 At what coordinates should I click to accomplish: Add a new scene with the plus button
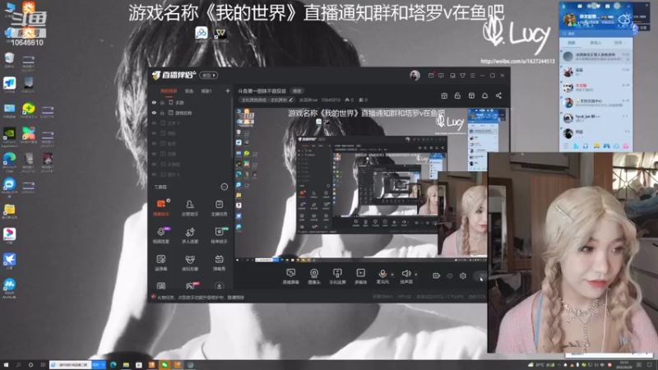228,91
